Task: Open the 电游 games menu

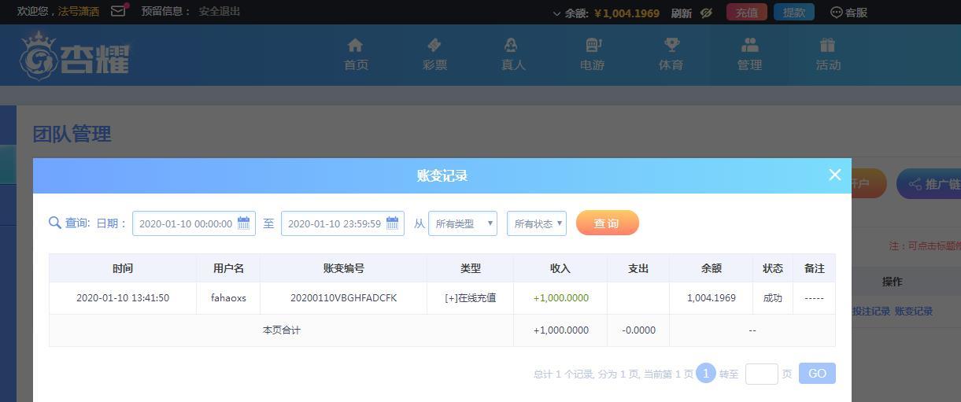Action: coord(592,55)
